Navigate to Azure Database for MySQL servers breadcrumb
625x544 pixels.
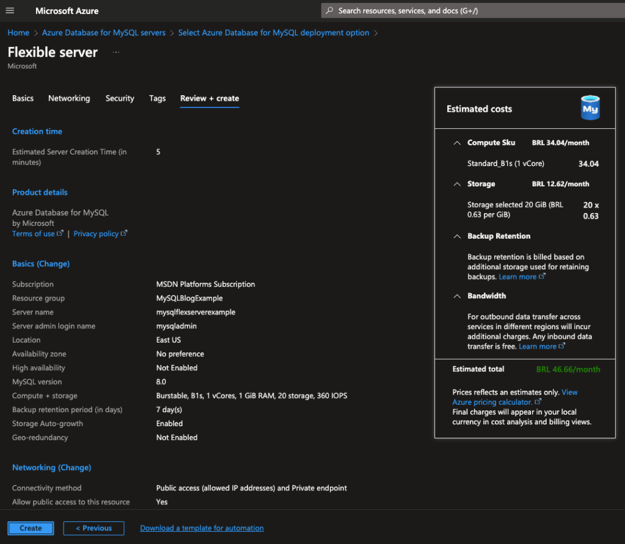click(104, 33)
